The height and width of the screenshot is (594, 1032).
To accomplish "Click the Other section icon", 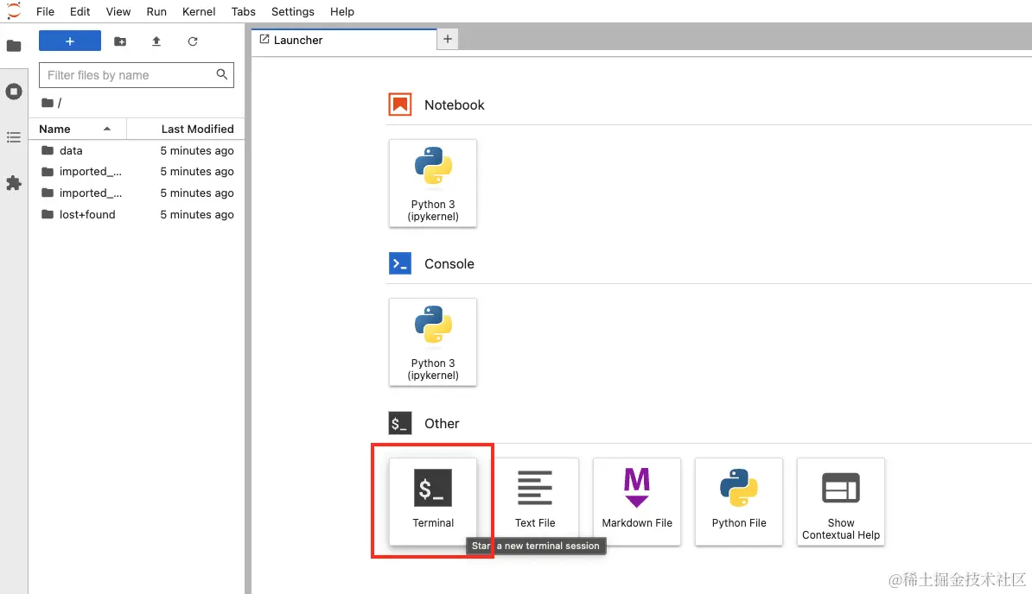I will coord(400,423).
